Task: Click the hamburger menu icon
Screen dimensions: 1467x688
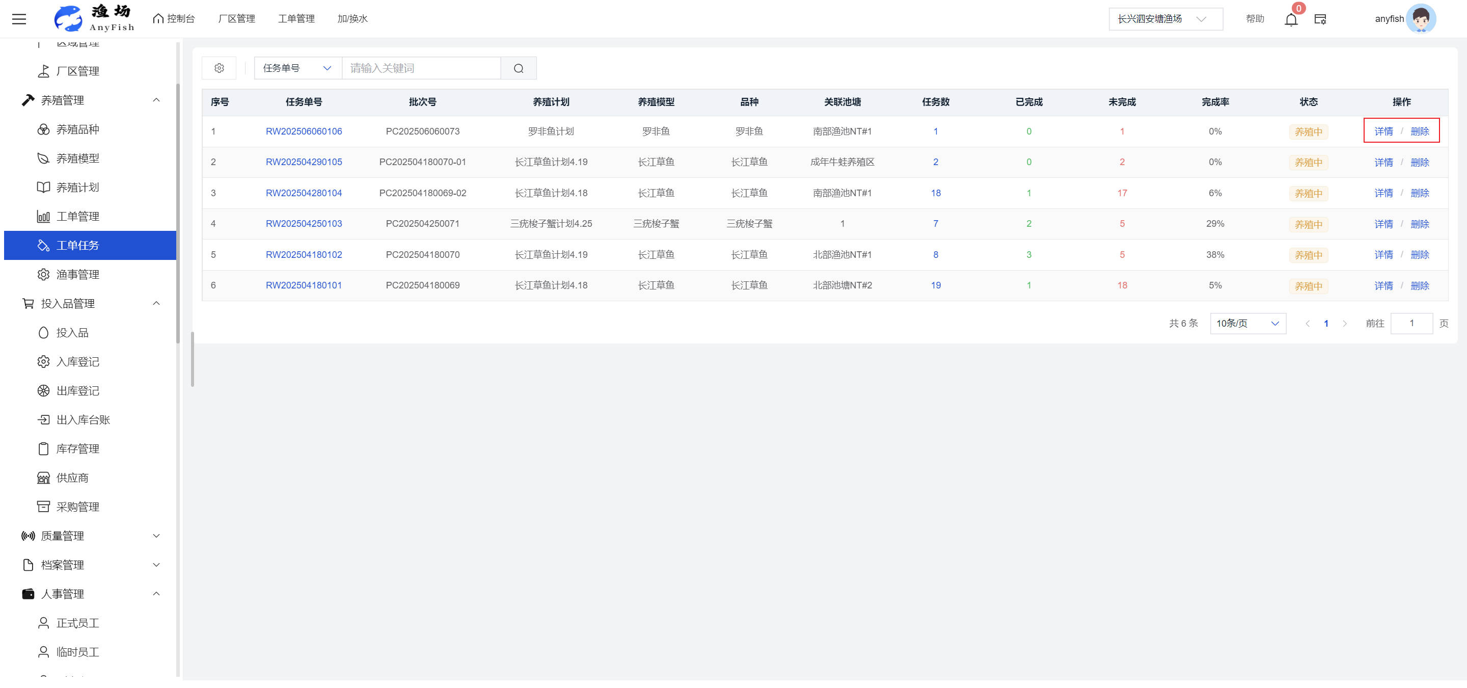Action: (19, 19)
